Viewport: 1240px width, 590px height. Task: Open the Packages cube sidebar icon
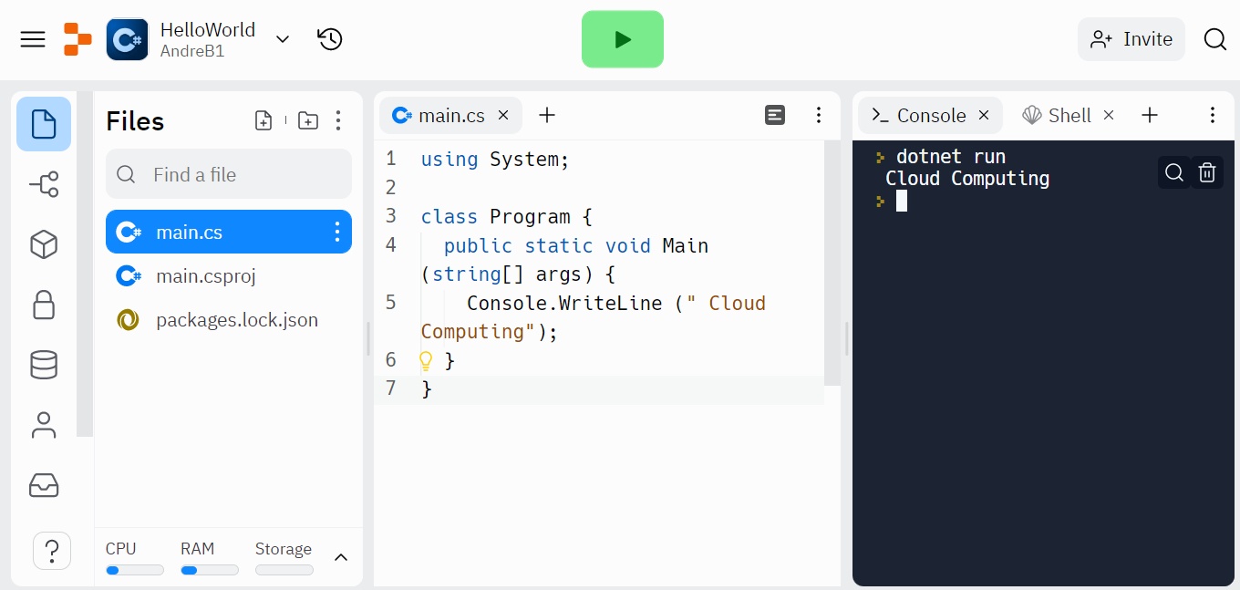[x=44, y=244]
